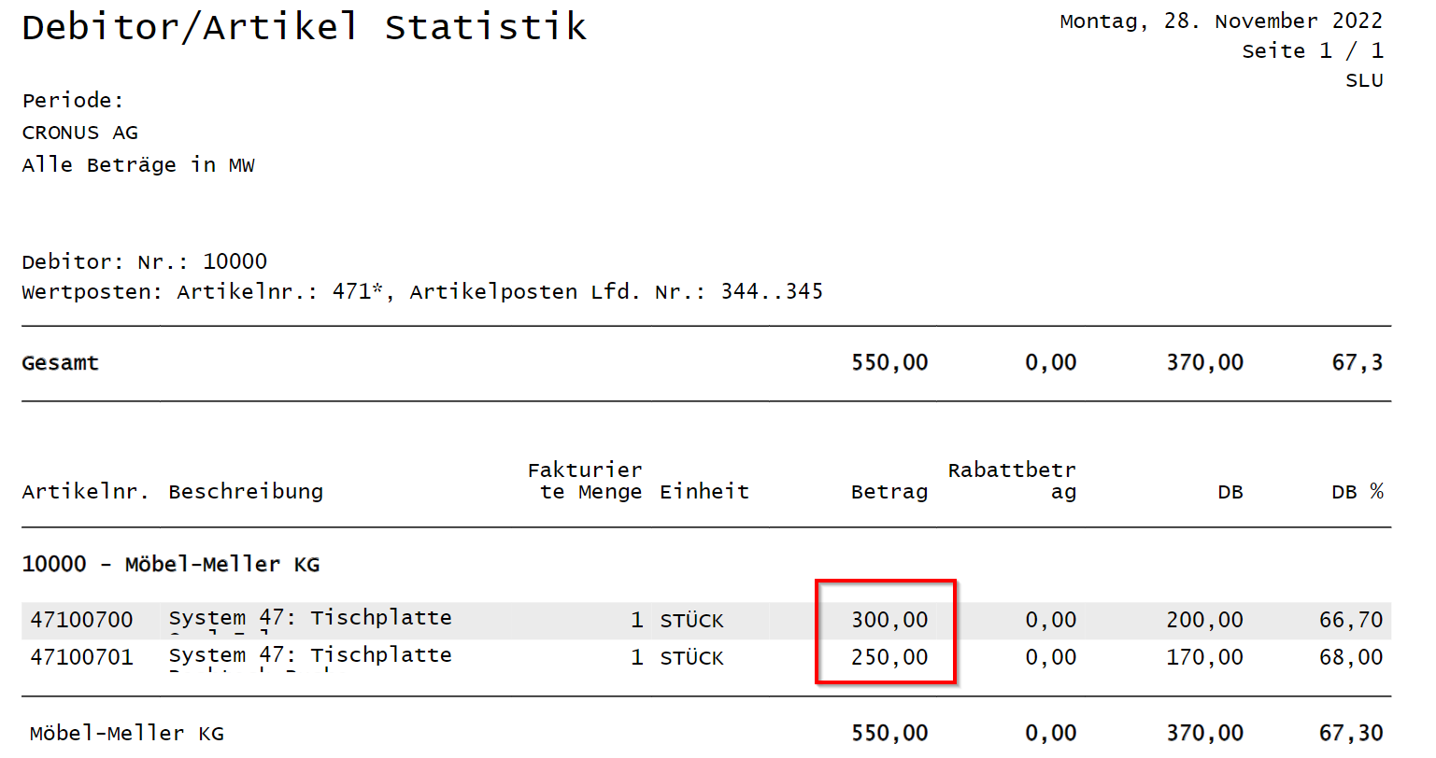Click the 10000 - Möbel-Meller KG group heading
This screenshot has height=758, width=1436.
pos(171,565)
